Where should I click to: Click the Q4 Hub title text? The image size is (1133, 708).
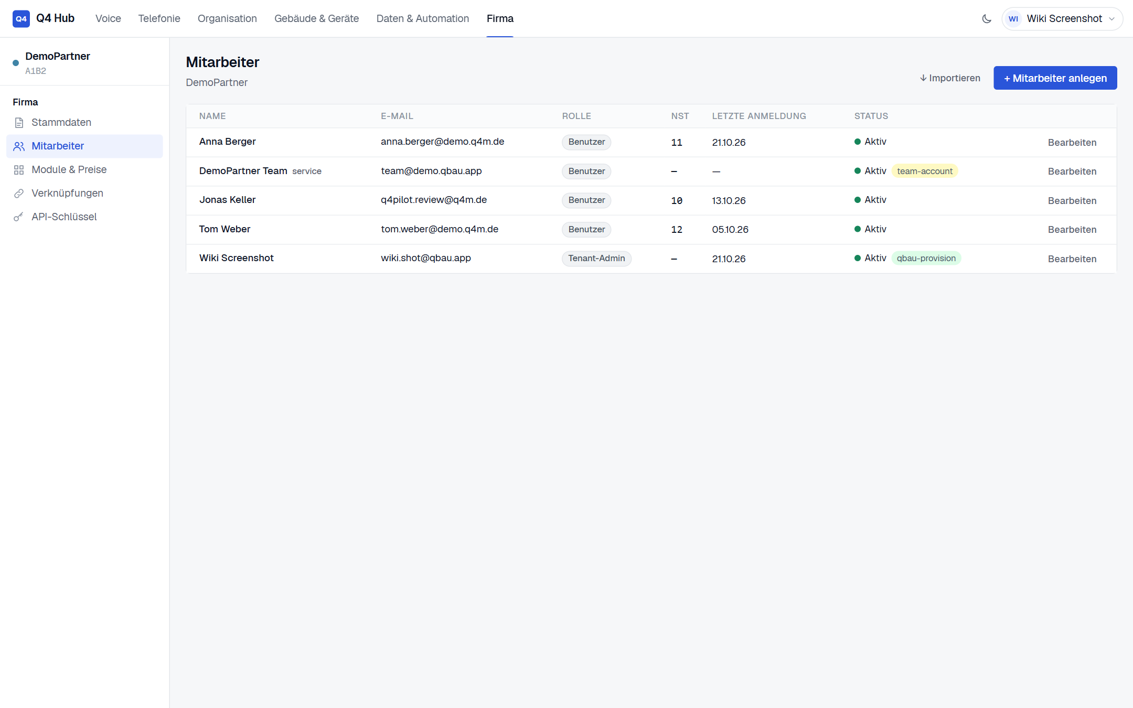pyautogui.click(x=55, y=18)
